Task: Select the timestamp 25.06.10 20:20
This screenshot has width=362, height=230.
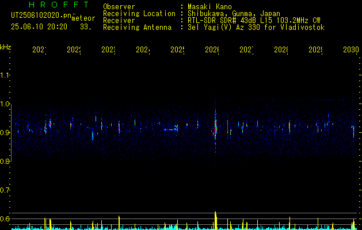Action: [39, 27]
